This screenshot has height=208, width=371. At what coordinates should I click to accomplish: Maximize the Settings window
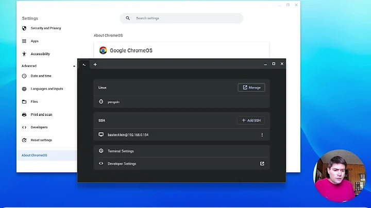point(288,5)
